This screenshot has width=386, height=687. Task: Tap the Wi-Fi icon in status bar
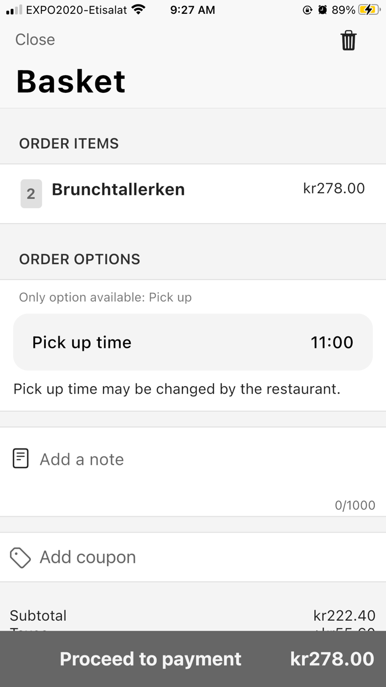click(x=139, y=10)
